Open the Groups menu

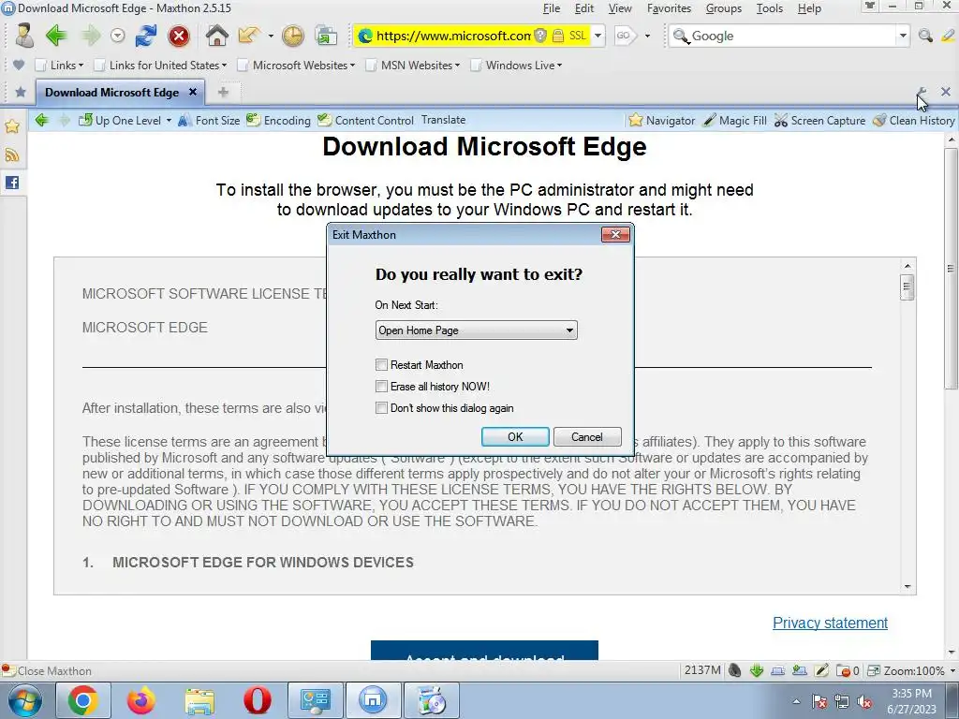(x=724, y=8)
